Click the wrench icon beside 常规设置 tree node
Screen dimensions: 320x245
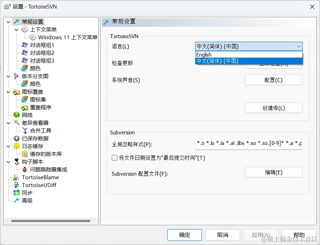tap(17, 22)
